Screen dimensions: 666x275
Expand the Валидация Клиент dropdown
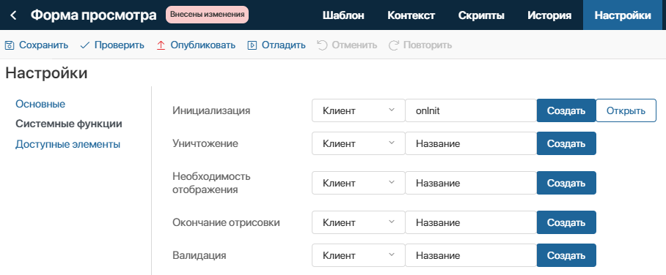tap(359, 255)
